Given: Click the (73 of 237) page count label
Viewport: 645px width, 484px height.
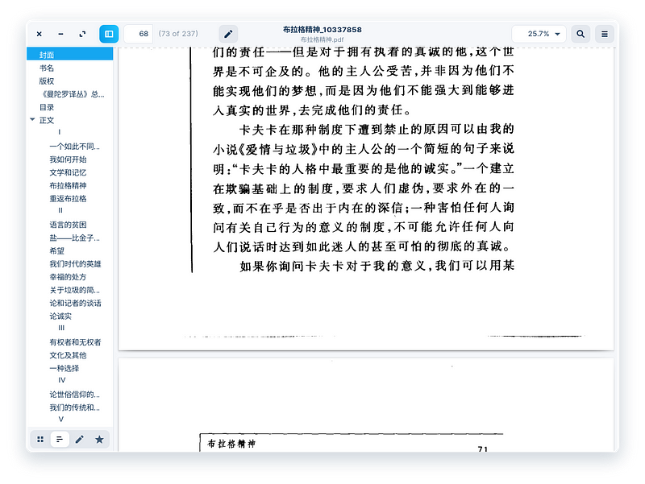Looking at the screenshot, I should [178, 34].
